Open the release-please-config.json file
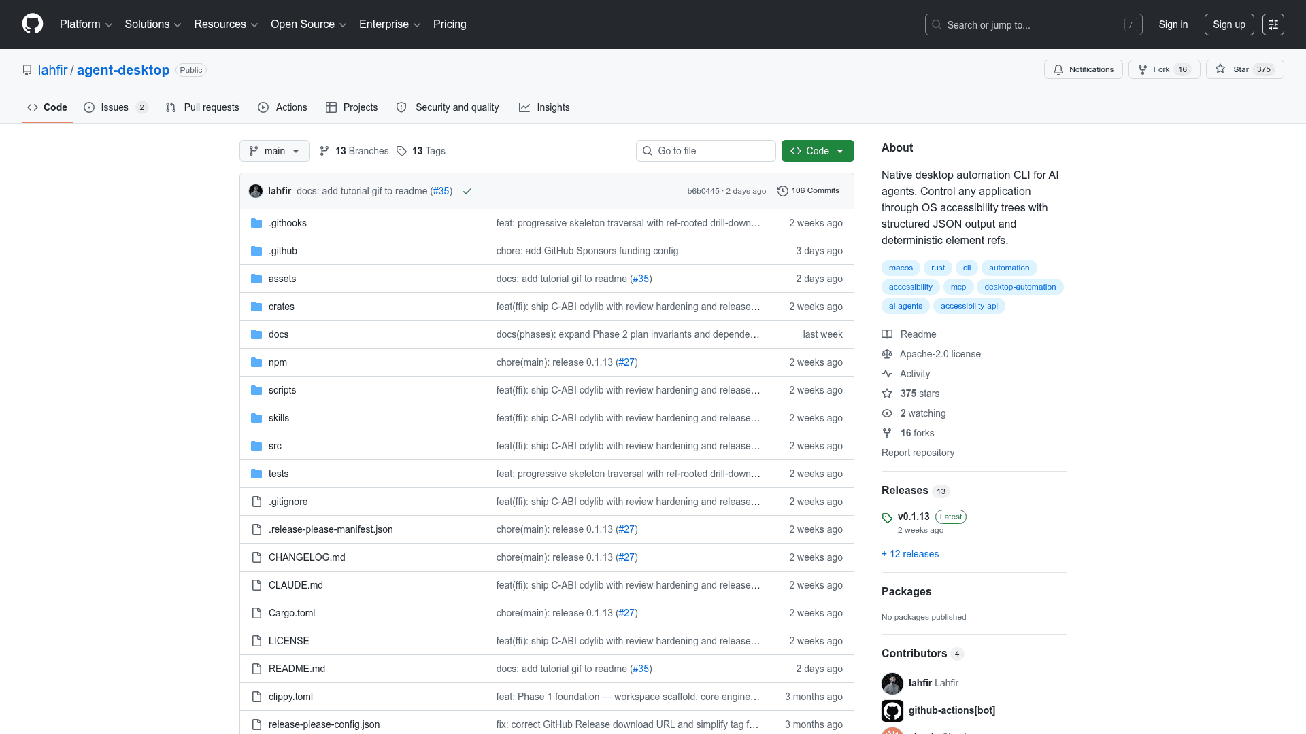This screenshot has width=1306, height=734. (x=324, y=724)
